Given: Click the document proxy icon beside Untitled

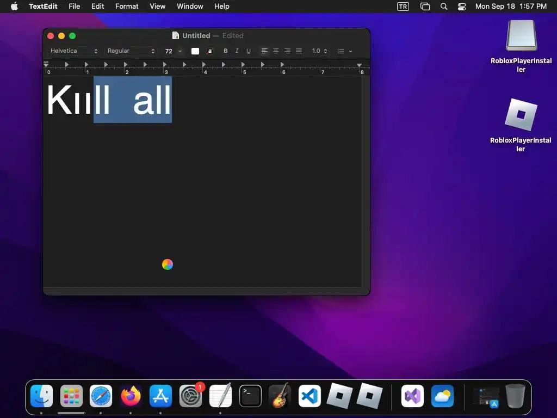Looking at the screenshot, I should pos(176,35).
